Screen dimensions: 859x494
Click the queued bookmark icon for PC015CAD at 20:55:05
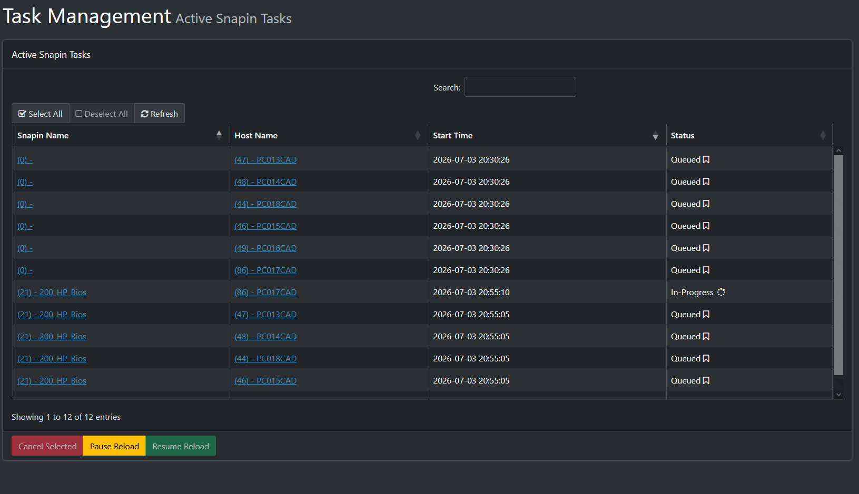tap(706, 380)
